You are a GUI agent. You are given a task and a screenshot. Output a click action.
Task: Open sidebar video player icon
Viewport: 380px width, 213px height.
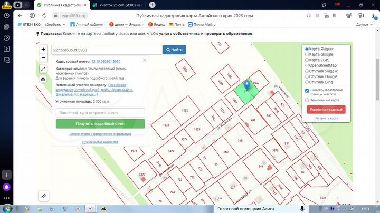(x=6, y=38)
